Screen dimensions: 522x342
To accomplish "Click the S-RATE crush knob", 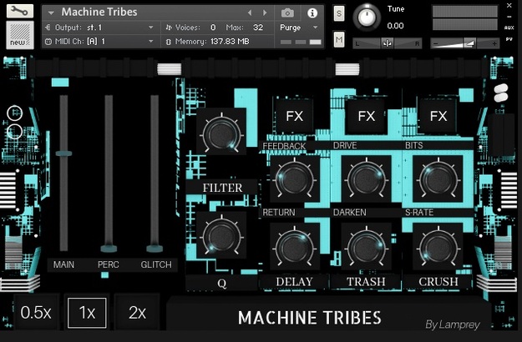I will click(438, 248).
